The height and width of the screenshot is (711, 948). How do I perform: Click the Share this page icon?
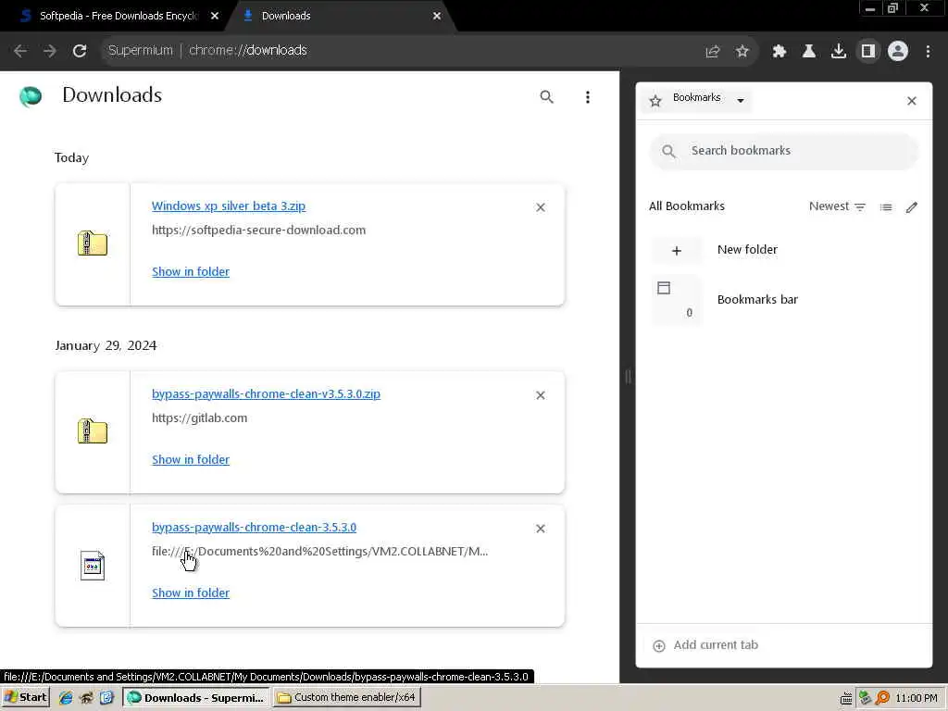[x=713, y=52]
